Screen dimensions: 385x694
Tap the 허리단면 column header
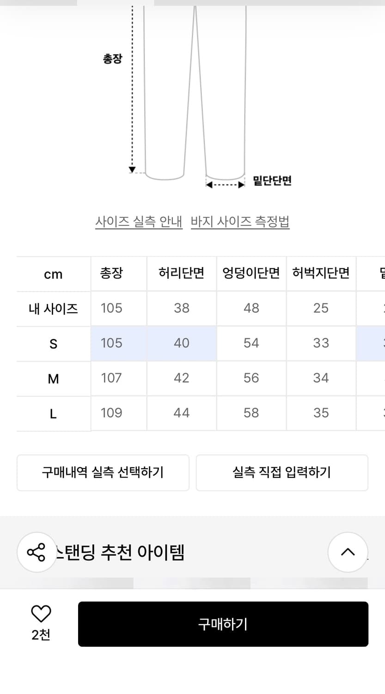tap(181, 273)
